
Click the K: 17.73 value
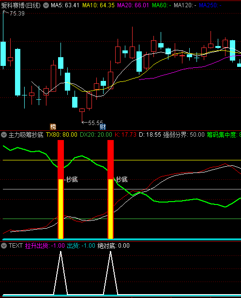[126, 135]
